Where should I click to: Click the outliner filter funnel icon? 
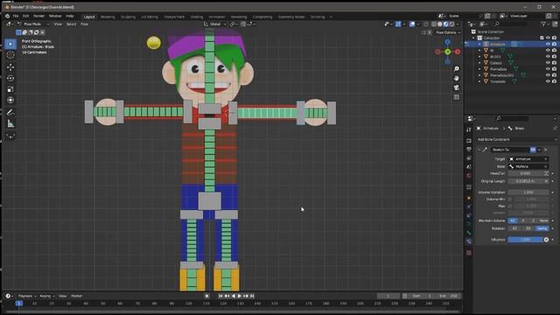tap(544, 24)
